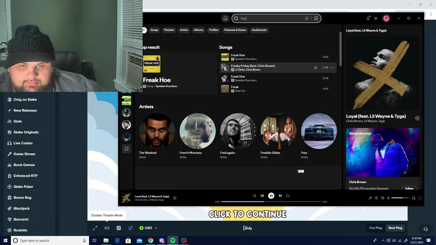
Task: Filter results by Podcasts & Shows
Action: 235,30
